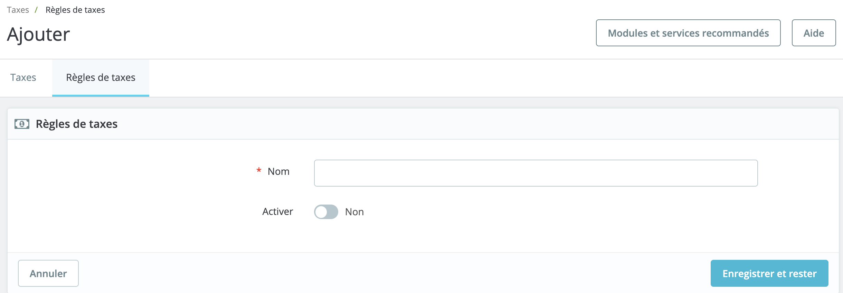Viewport: 843px width, 293px height.
Task: Click Enregistrer et rester button
Action: pos(769,273)
